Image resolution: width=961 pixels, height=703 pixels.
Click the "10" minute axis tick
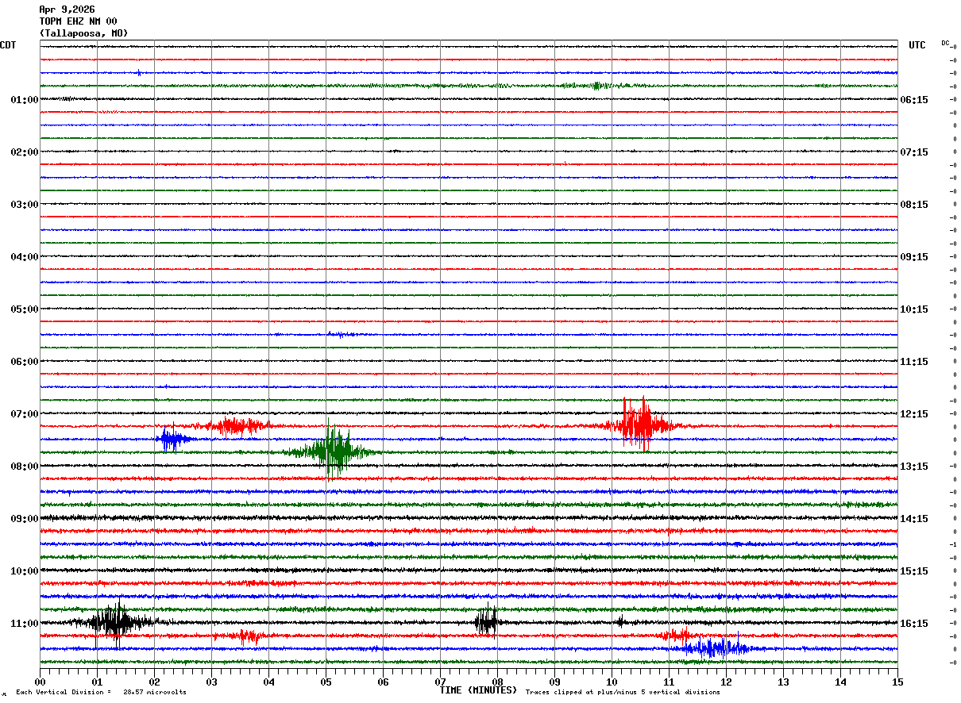pyautogui.click(x=612, y=682)
